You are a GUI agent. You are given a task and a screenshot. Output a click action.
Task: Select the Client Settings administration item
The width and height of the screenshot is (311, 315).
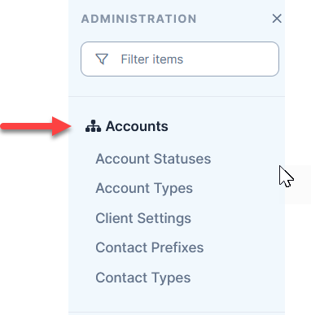(x=143, y=219)
